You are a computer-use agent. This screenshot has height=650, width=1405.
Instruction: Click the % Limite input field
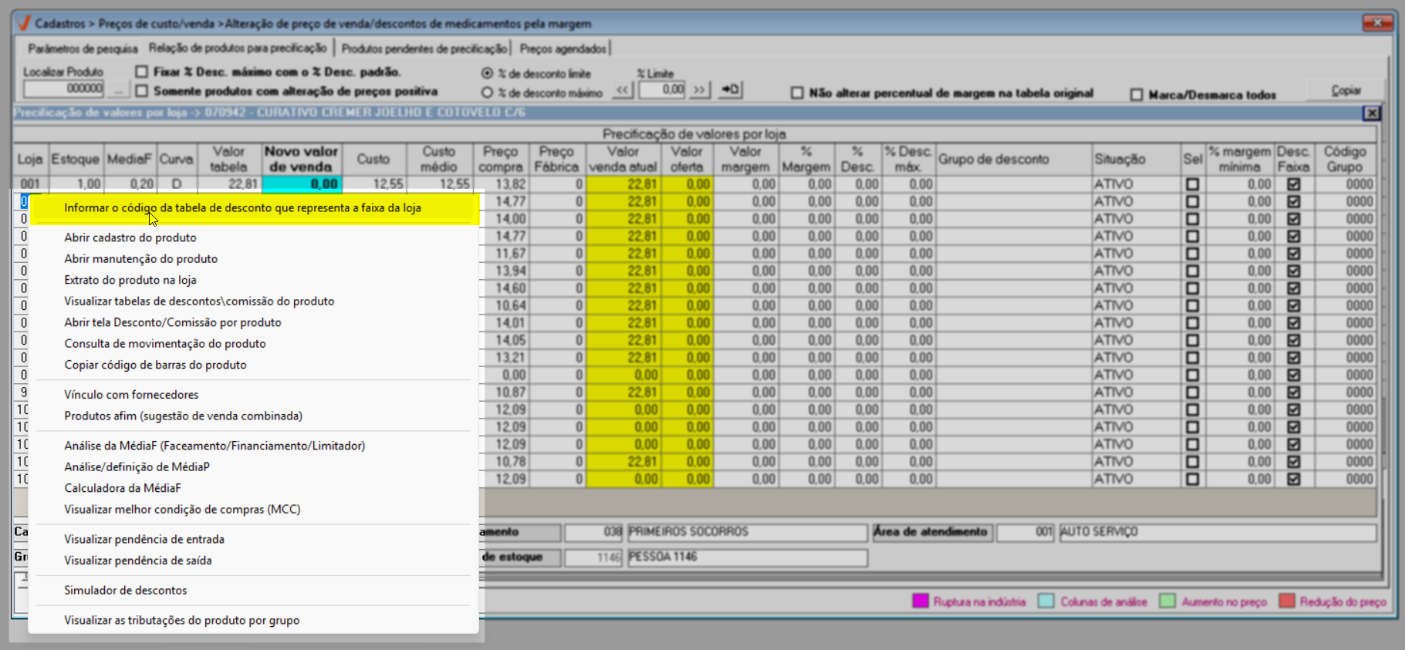(662, 89)
